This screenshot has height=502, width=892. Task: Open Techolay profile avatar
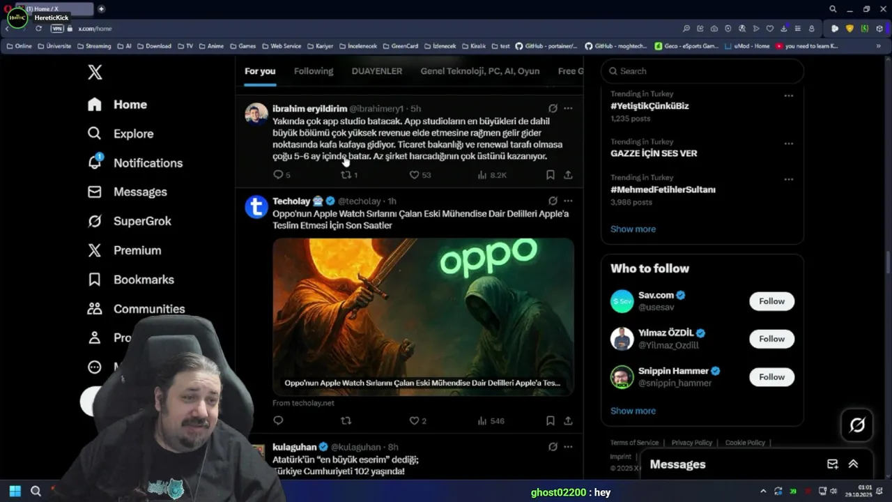pos(256,206)
